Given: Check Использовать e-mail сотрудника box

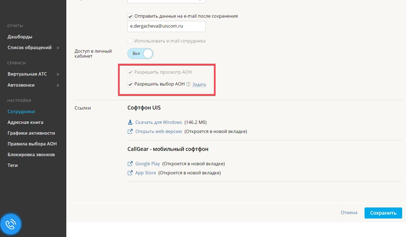Looking at the screenshot, I should (x=130, y=41).
